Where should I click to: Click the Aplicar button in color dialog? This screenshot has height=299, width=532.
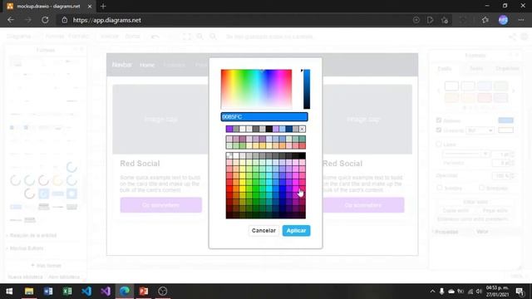coord(296,231)
